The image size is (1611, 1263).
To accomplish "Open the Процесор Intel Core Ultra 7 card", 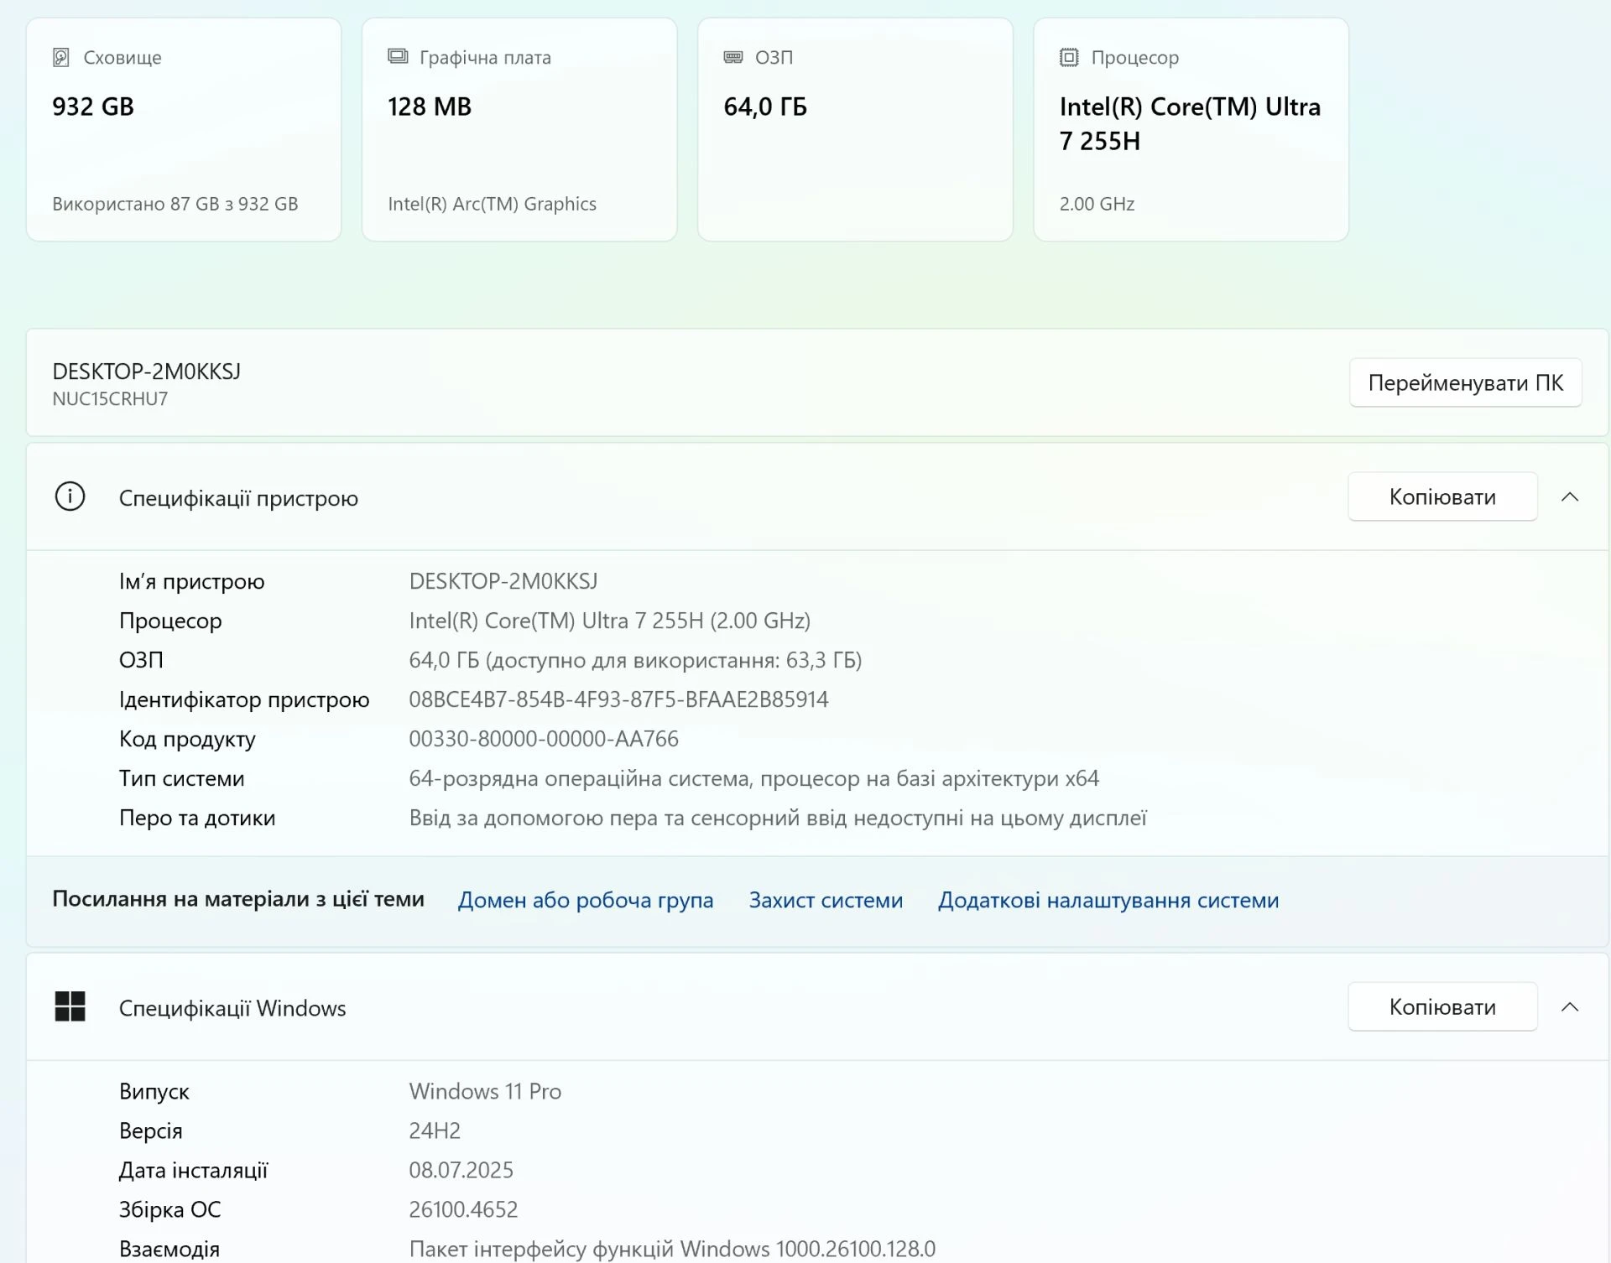I will pyautogui.click(x=1191, y=130).
